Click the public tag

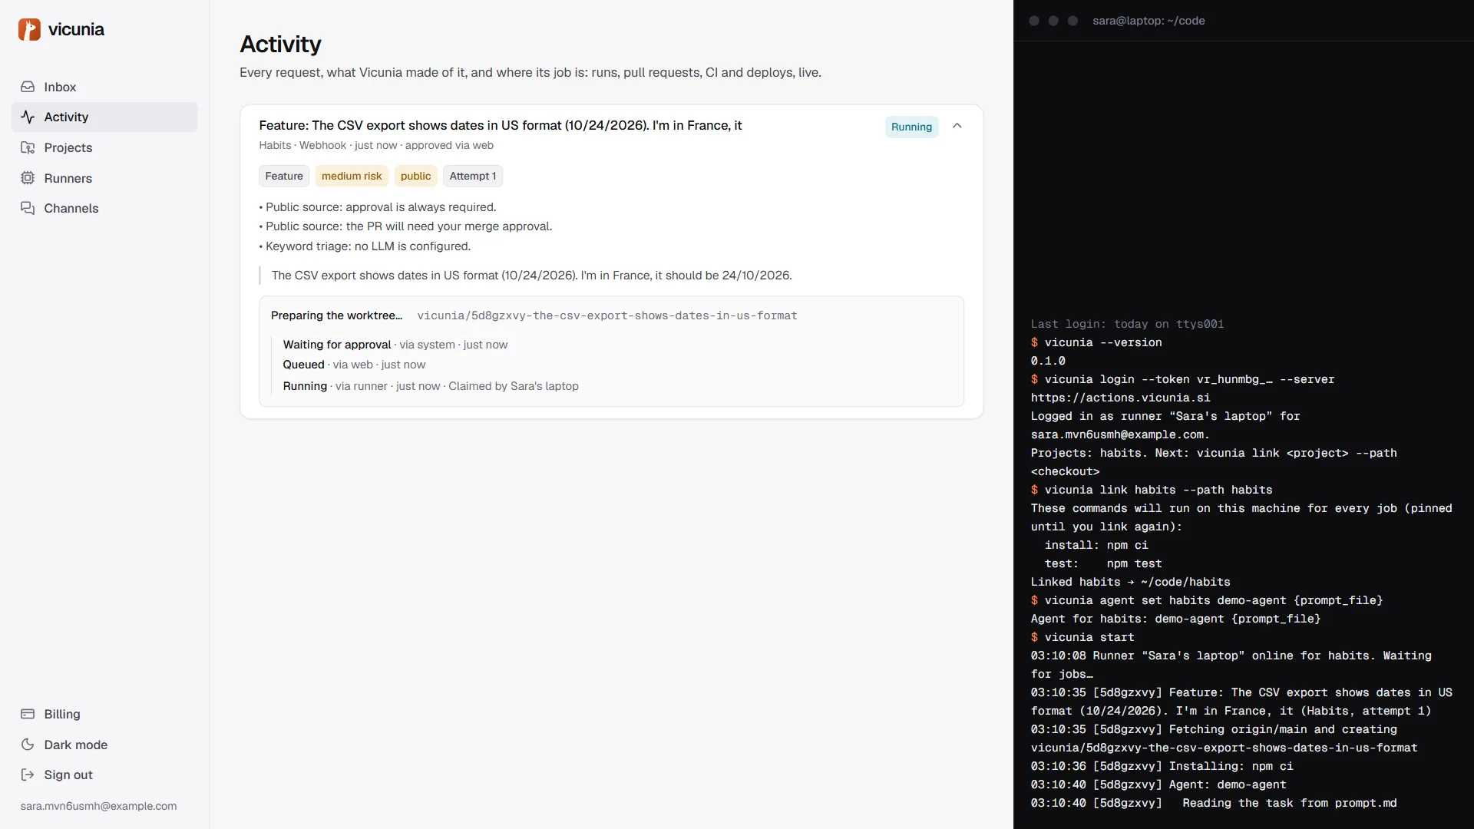pos(415,176)
